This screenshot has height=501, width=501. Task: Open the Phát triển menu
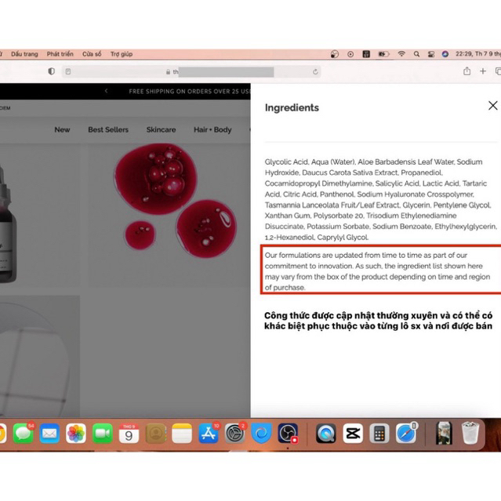[x=60, y=54]
